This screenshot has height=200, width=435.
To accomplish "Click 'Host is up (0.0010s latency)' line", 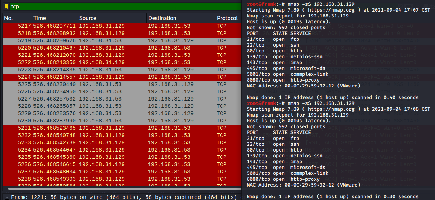I will point(289,121).
